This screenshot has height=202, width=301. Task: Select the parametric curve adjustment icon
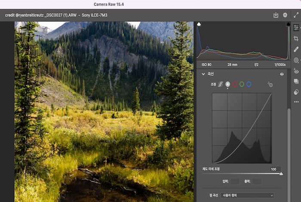click(x=221, y=84)
